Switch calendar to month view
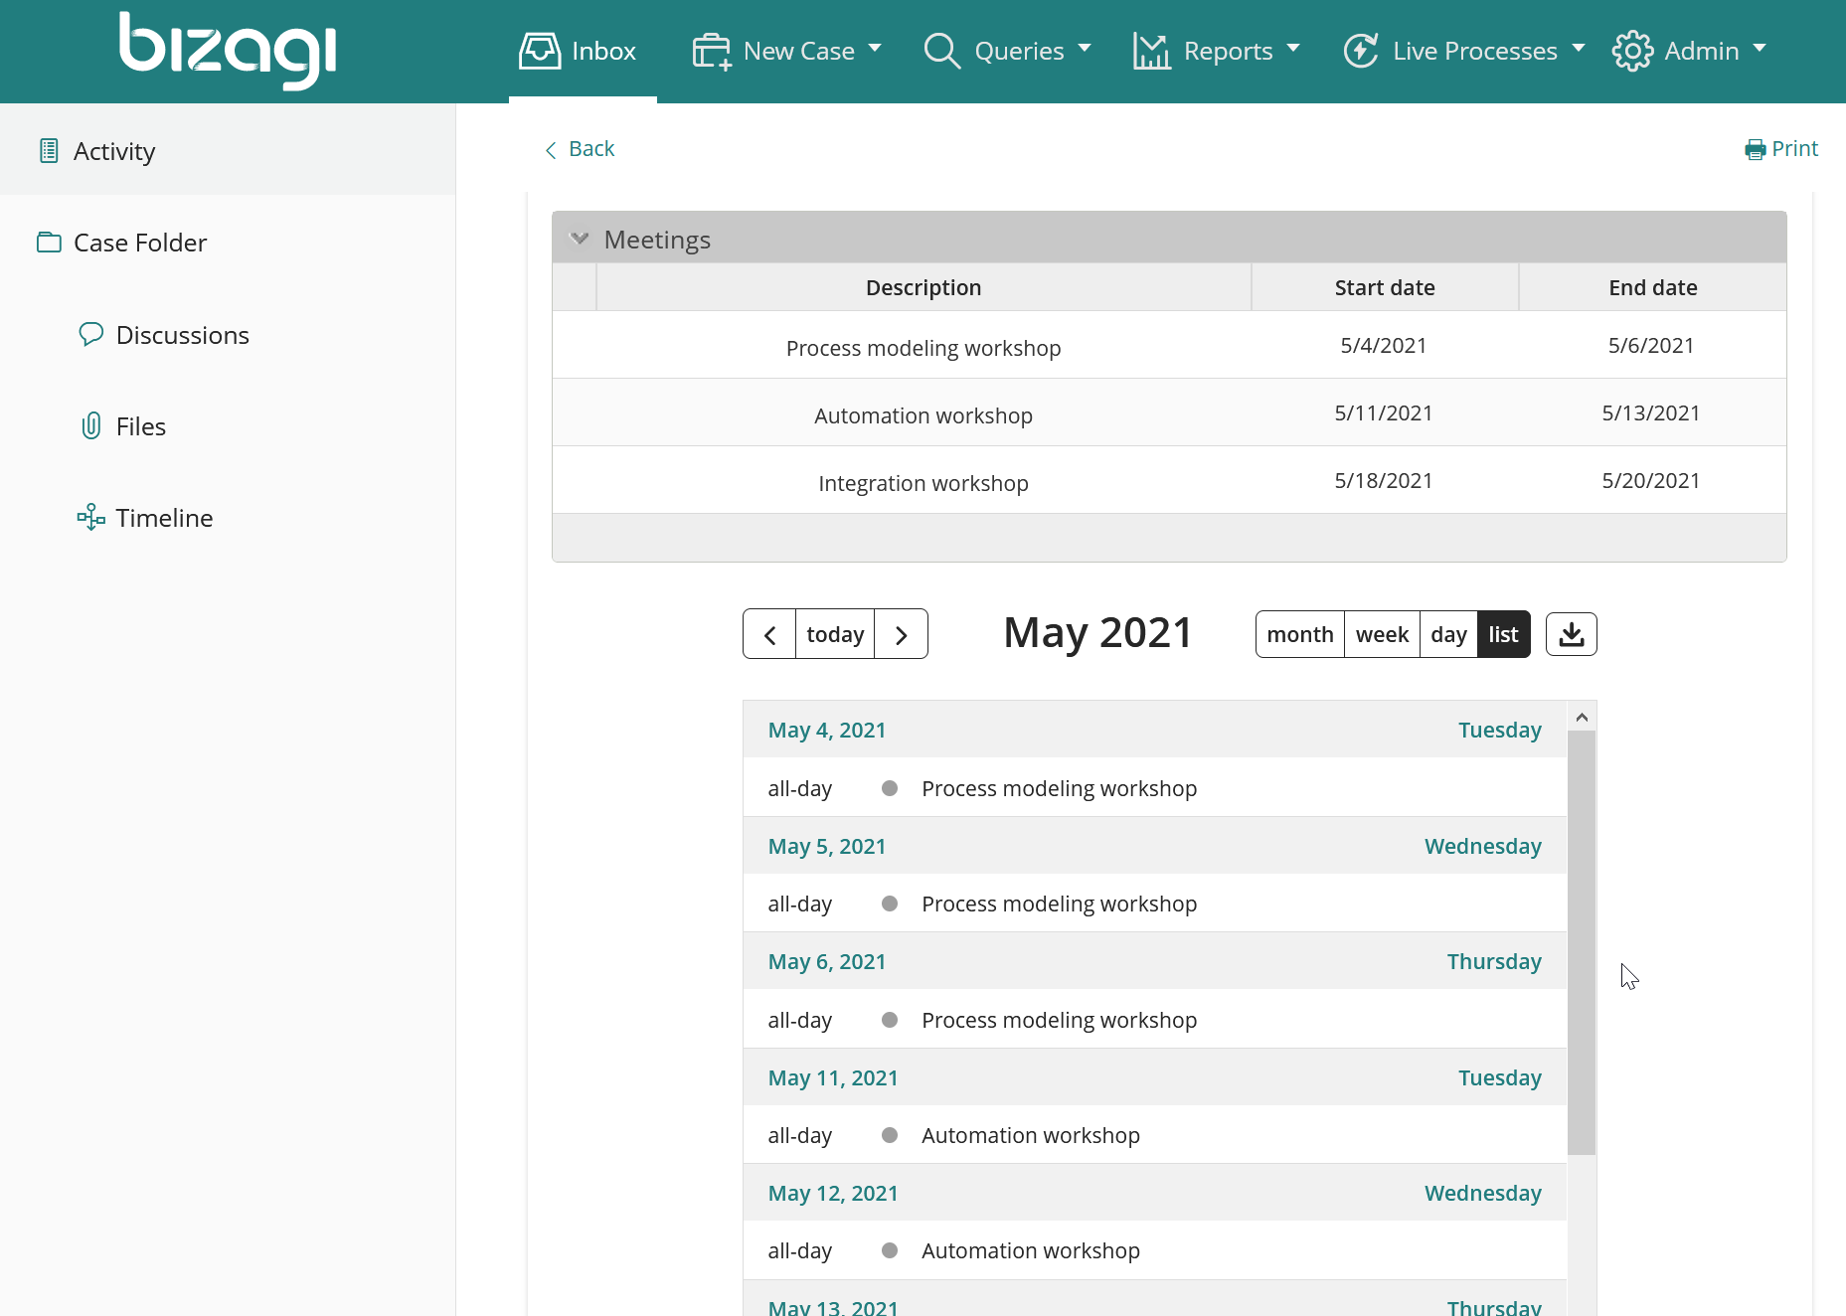Image resolution: width=1846 pixels, height=1316 pixels. tap(1300, 634)
